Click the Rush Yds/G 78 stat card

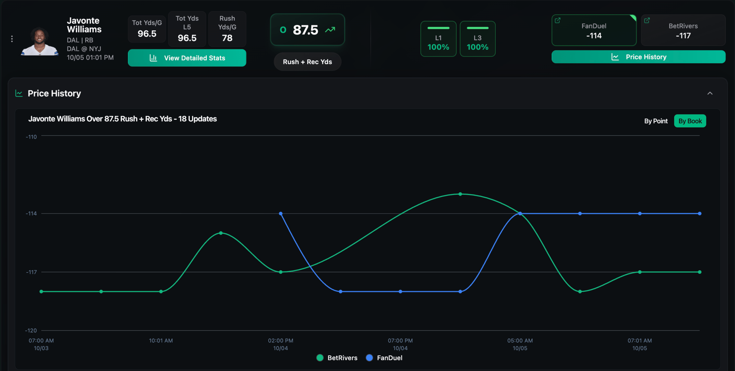(x=227, y=29)
